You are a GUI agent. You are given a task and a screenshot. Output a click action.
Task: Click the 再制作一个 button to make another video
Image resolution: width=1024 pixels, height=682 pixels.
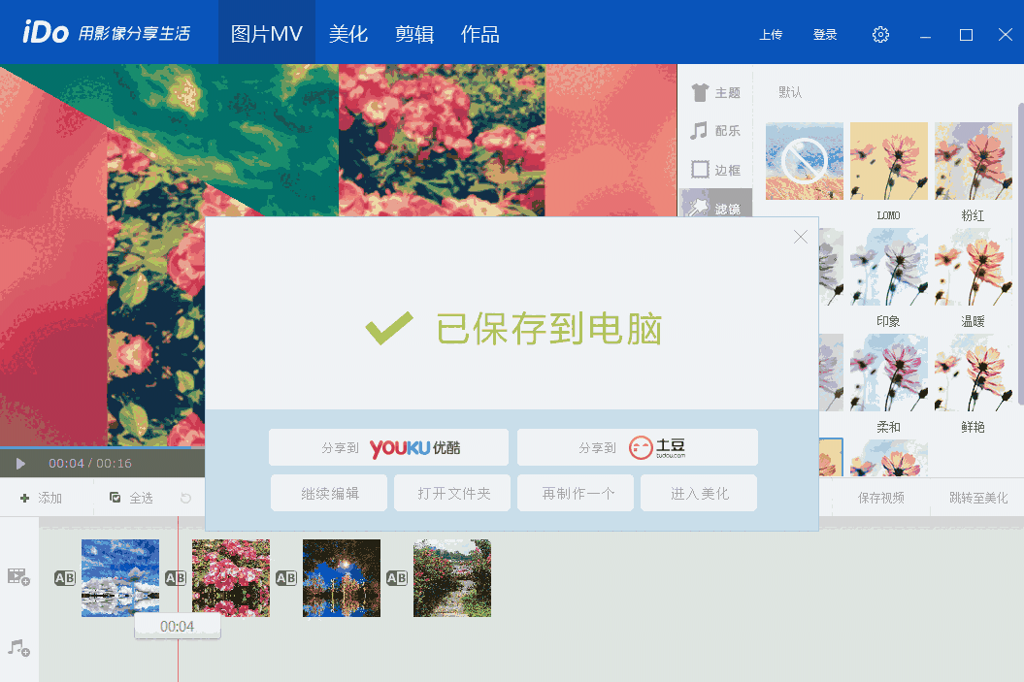pos(575,493)
